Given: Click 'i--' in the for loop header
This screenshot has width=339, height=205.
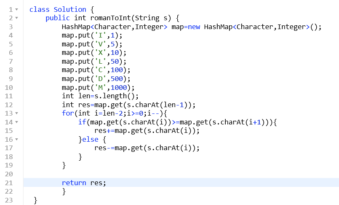Looking at the screenshot, I should pyautogui.click(x=153, y=113).
